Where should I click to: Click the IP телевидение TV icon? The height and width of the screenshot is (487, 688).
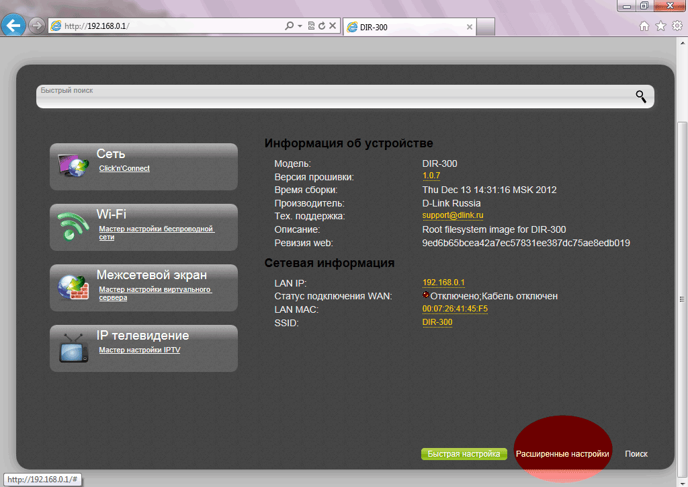(74, 348)
